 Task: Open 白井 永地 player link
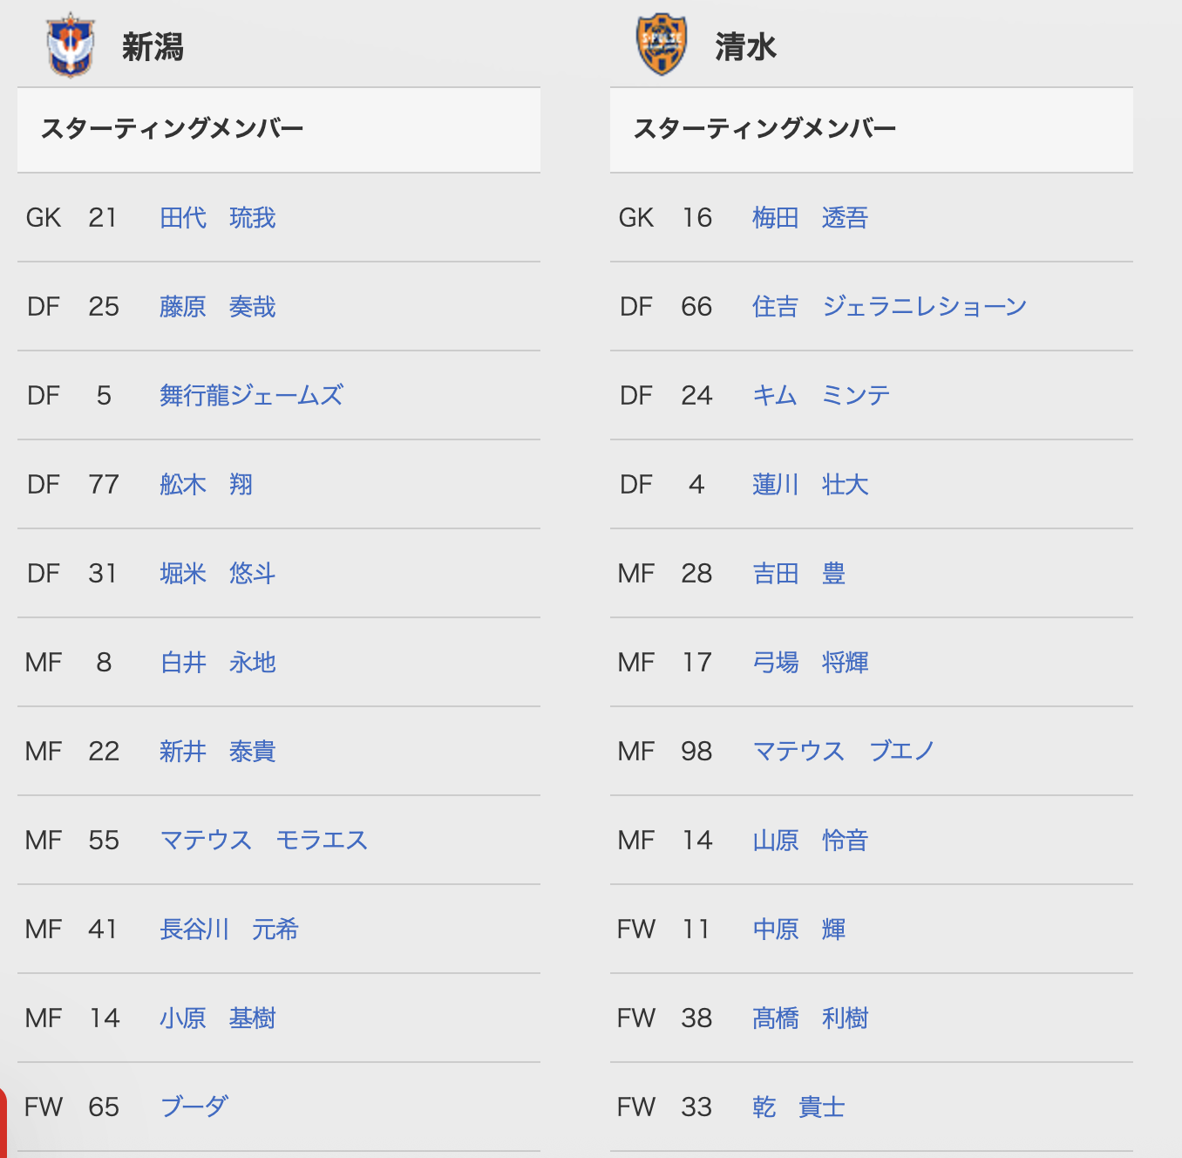tap(218, 663)
